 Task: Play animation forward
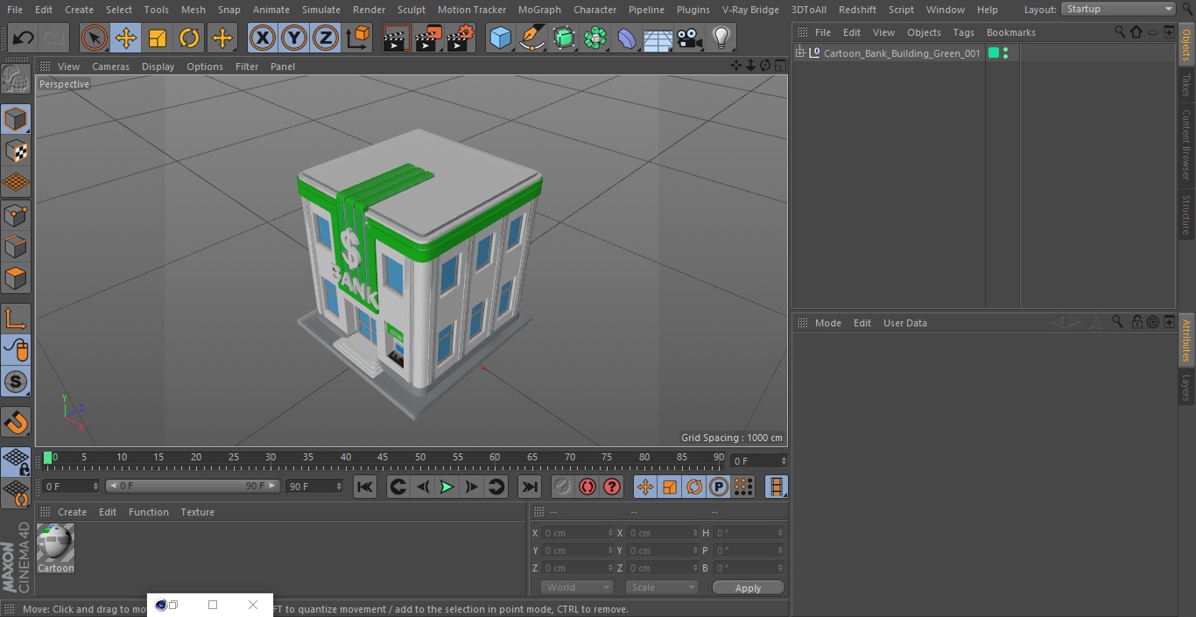447,487
